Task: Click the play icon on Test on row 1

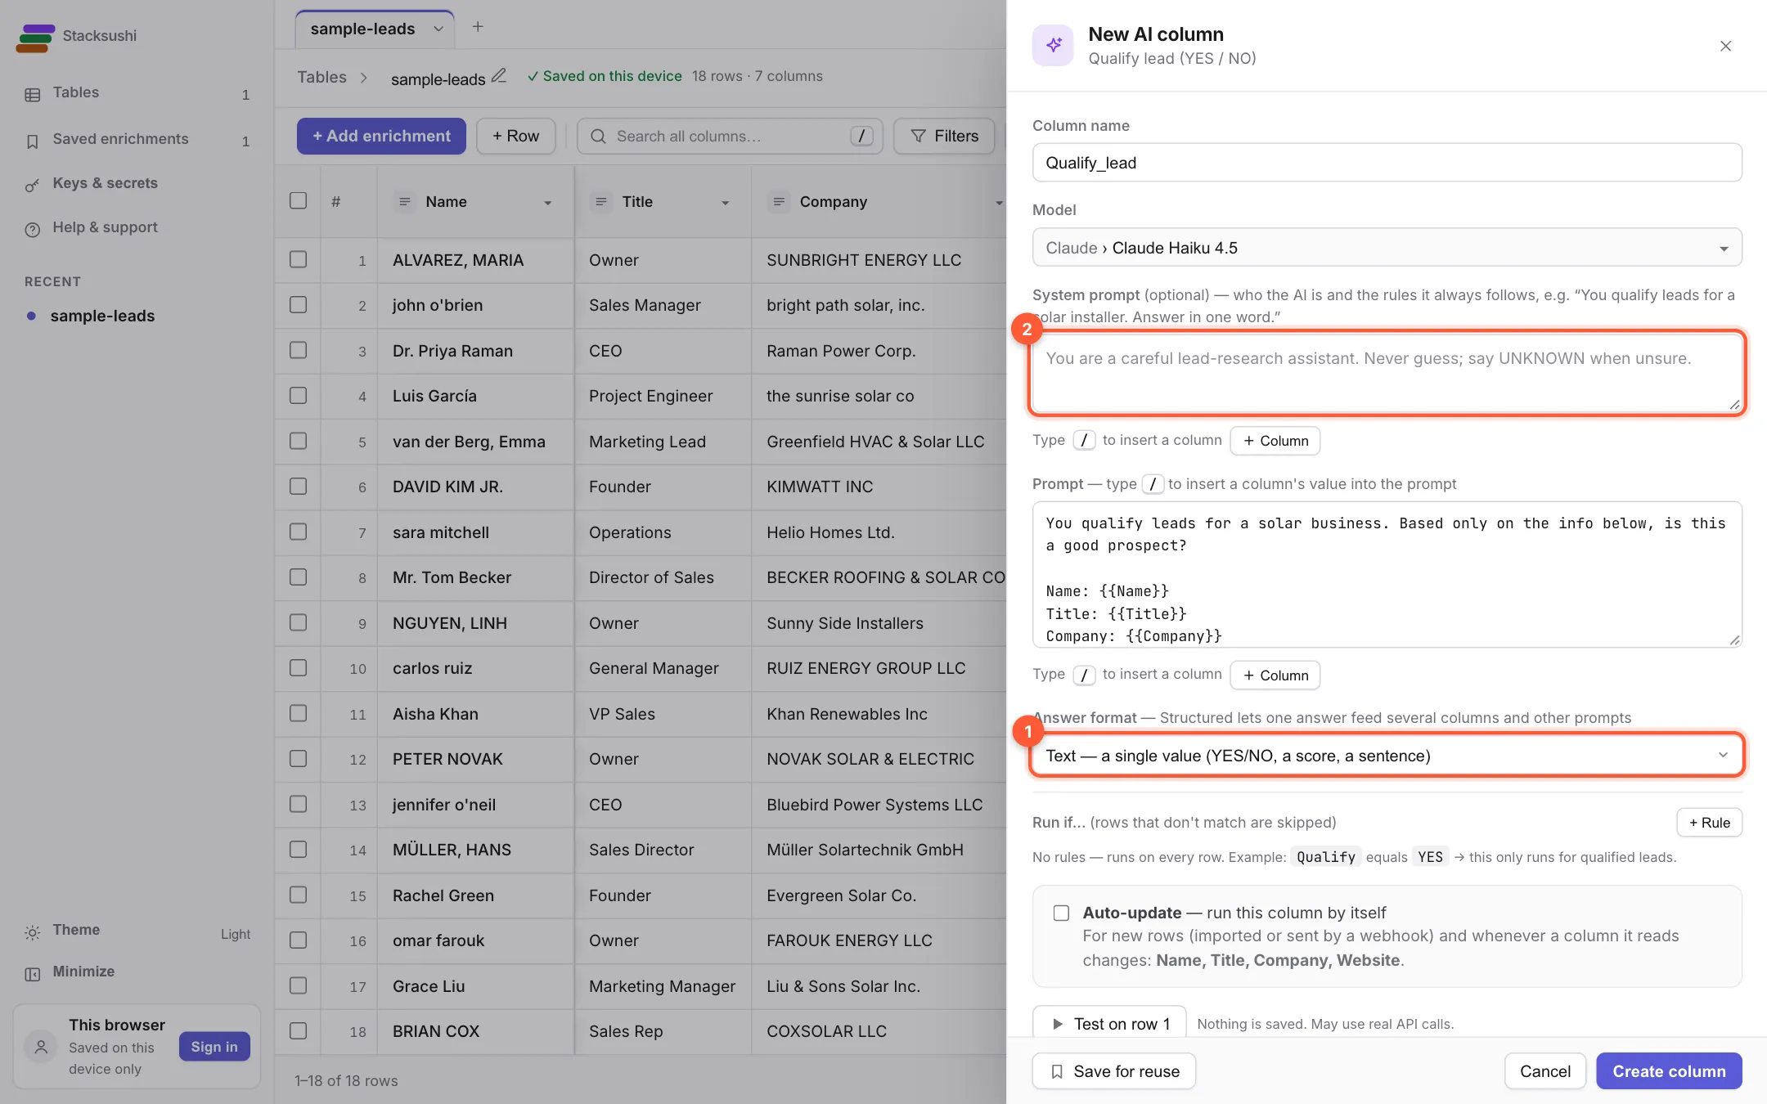Action: point(1057,1024)
